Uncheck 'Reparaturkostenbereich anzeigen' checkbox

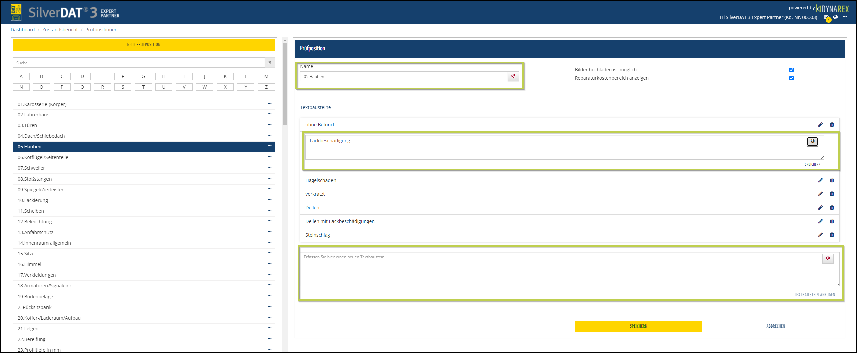pos(791,78)
